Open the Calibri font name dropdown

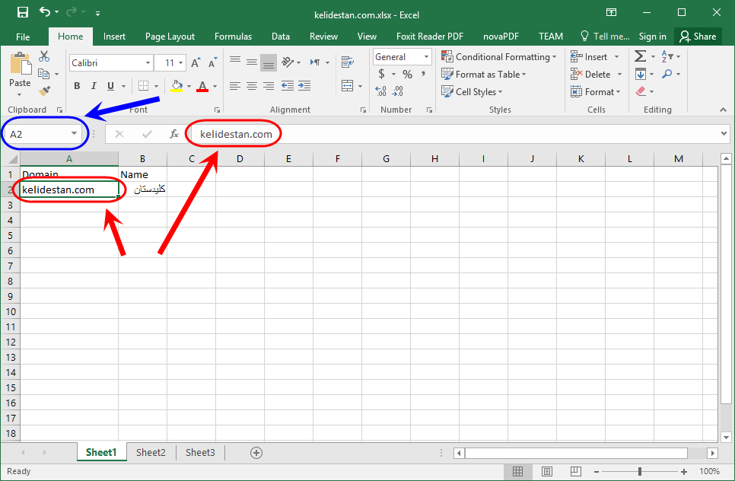click(x=148, y=63)
